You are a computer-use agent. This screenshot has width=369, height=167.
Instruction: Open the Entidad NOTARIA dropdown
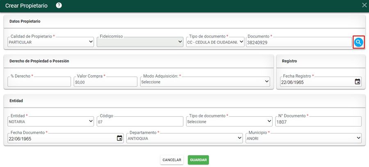click(50, 122)
